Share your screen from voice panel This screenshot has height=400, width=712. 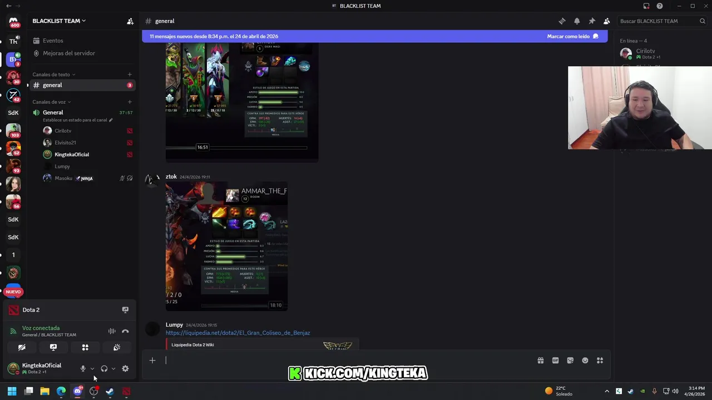point(53,347)
